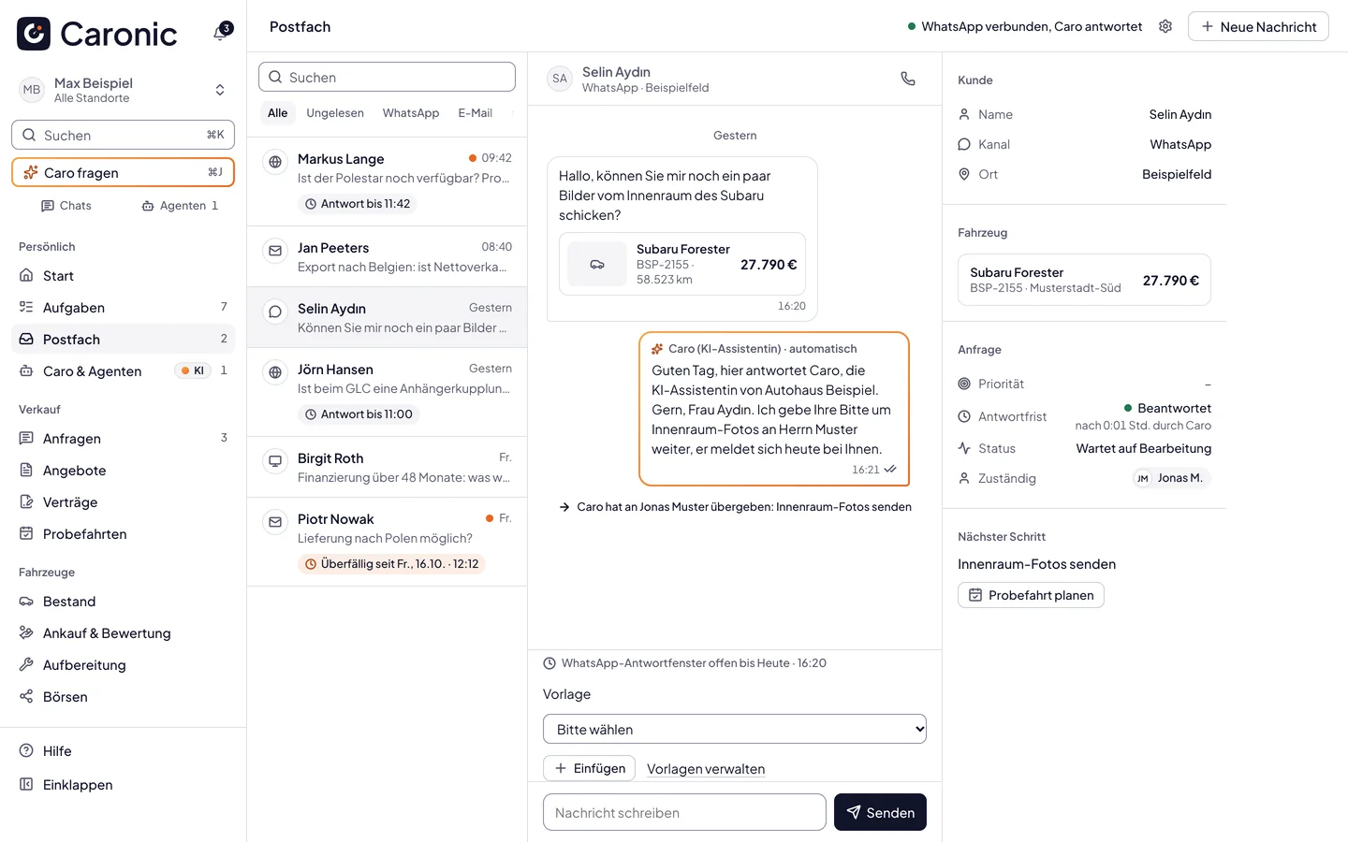The height and width of the screenshot is (842, 1348).
Task: Expand the Max Beispiel location switcher
Action: [220, 90]
